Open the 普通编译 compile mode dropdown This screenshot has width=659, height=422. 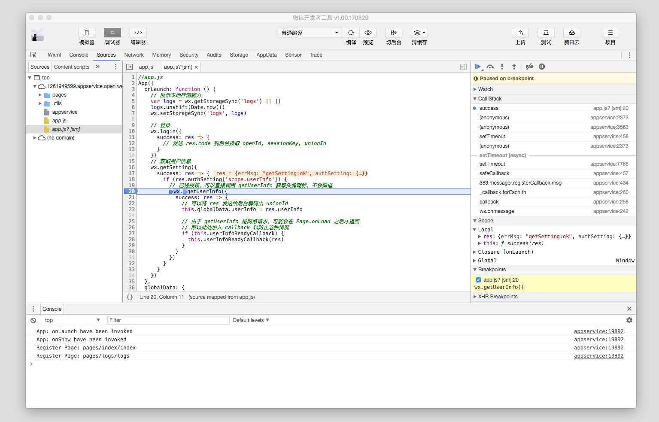click(x=310, y=33)
